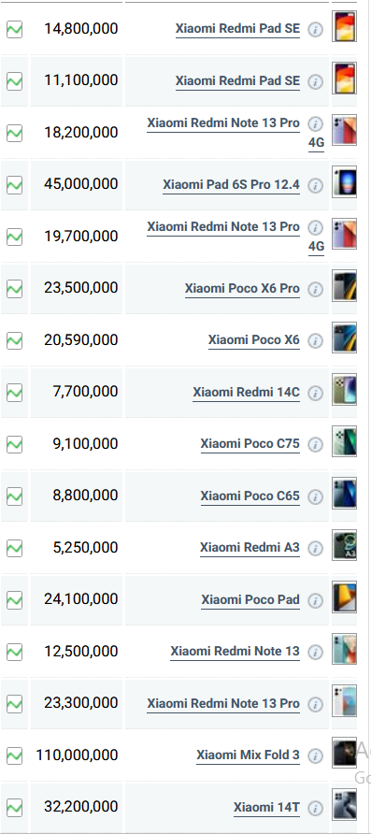Click info icon beside Xiaomi Poco X6 Pro
Viewport: 371px width, 834px height.
315,289
